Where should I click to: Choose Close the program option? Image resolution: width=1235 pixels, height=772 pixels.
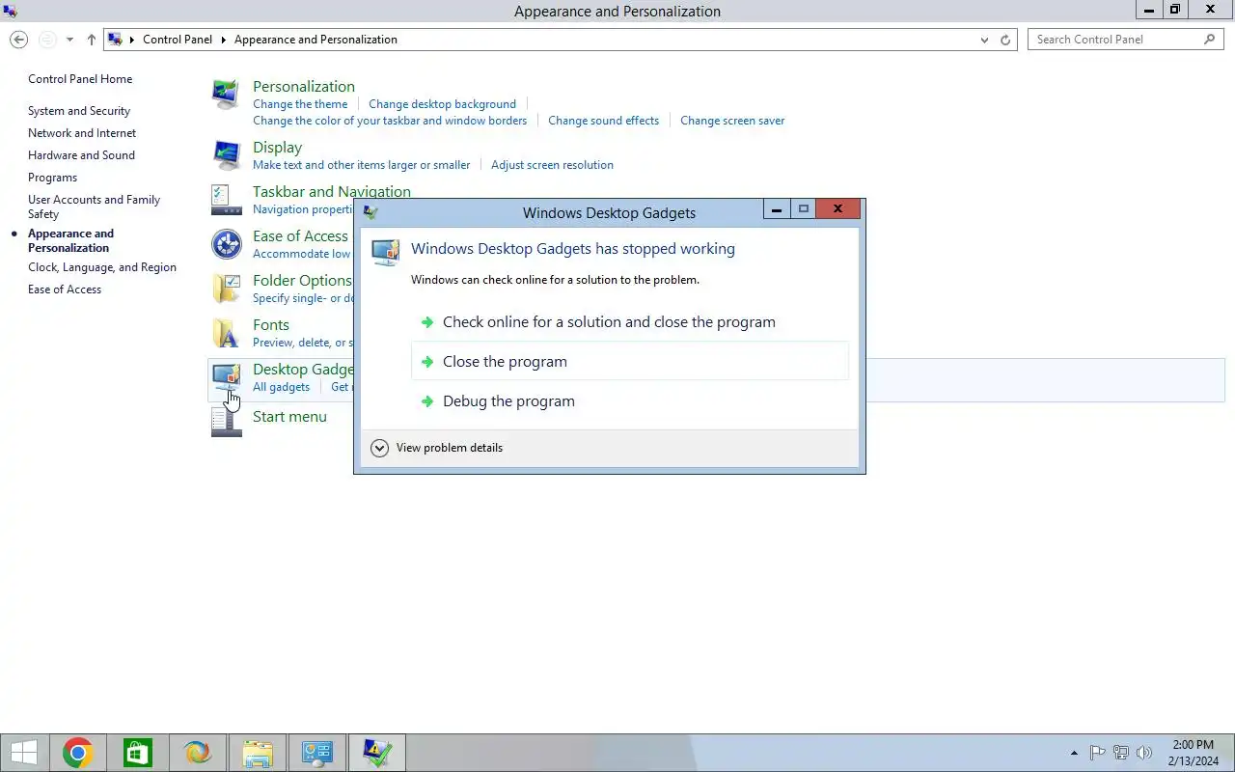pyautogui.click(x=630, y=362)
